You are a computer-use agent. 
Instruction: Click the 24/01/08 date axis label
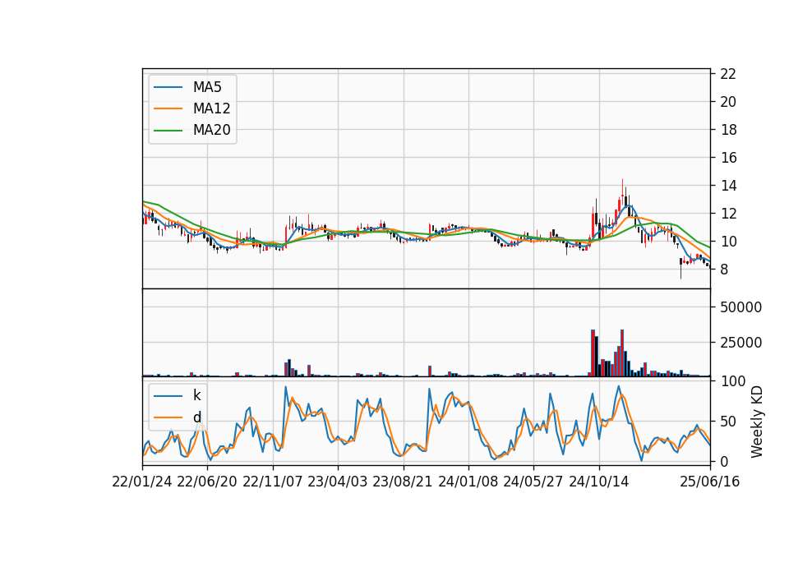pos(468,482)
